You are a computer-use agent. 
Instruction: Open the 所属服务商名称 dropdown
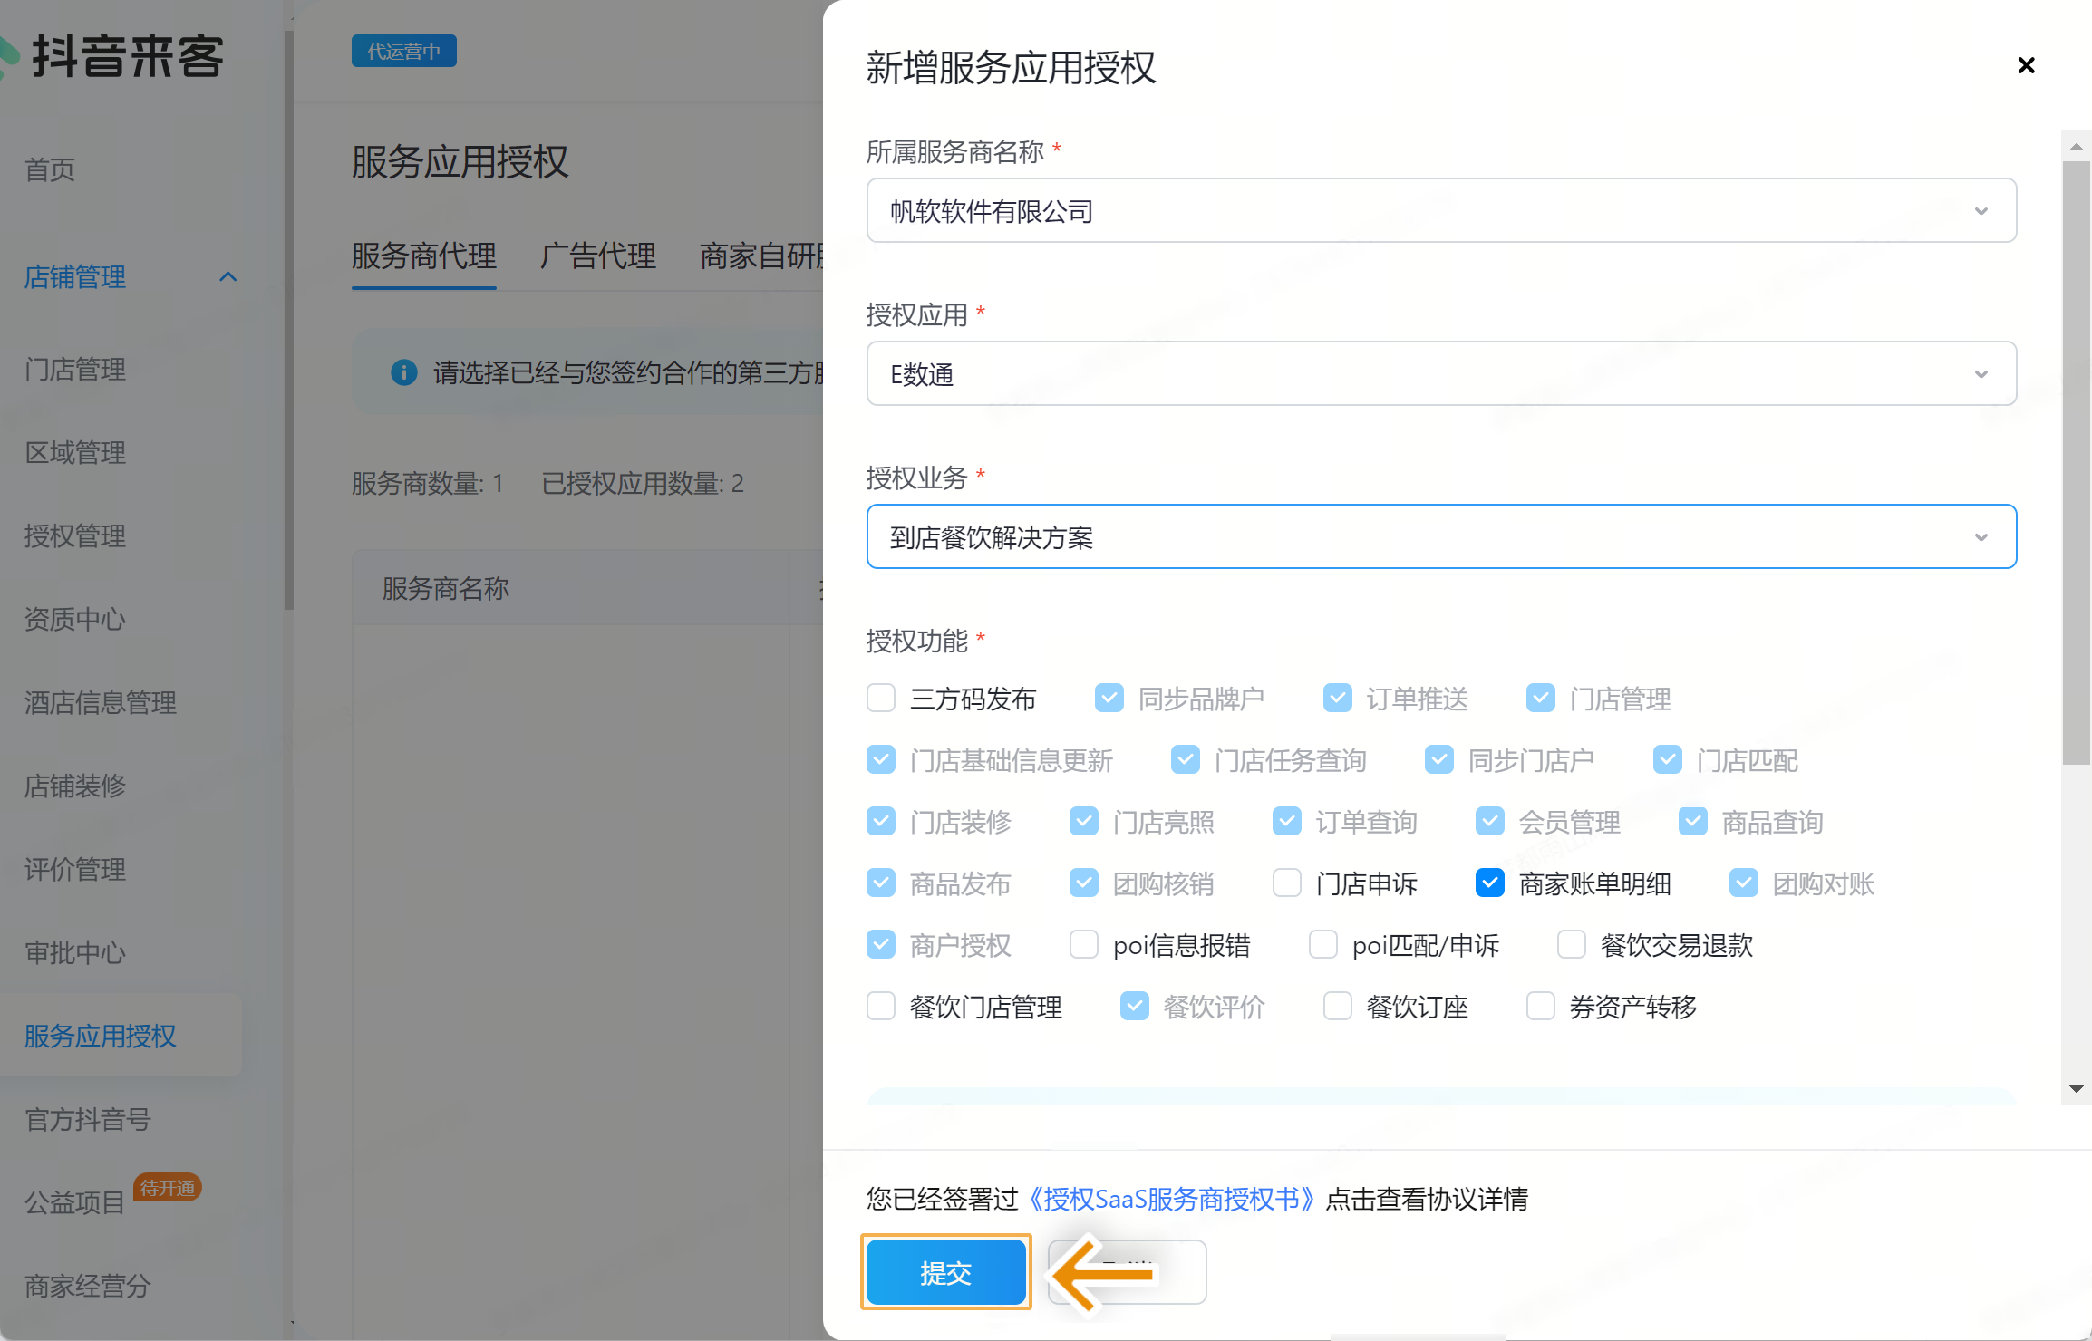tap(1981, 210)
